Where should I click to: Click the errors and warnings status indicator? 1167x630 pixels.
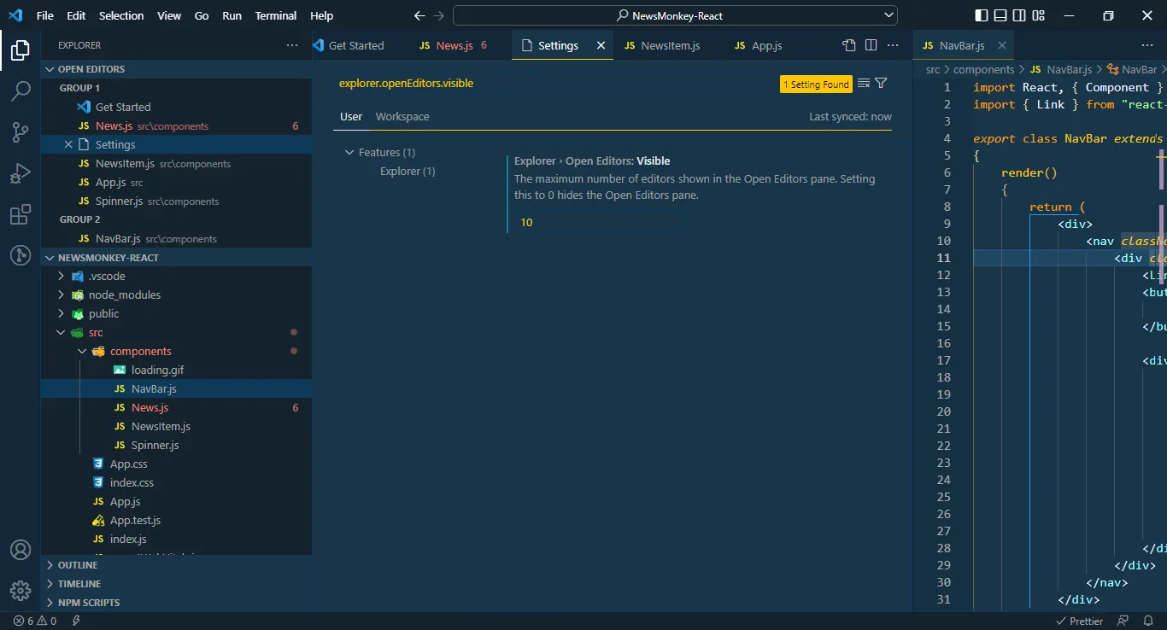pos(35,621)
